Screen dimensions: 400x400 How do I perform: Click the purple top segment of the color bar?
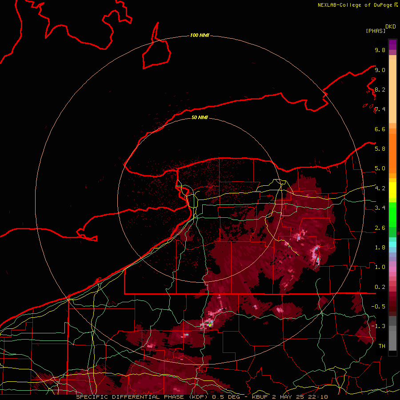392,44
